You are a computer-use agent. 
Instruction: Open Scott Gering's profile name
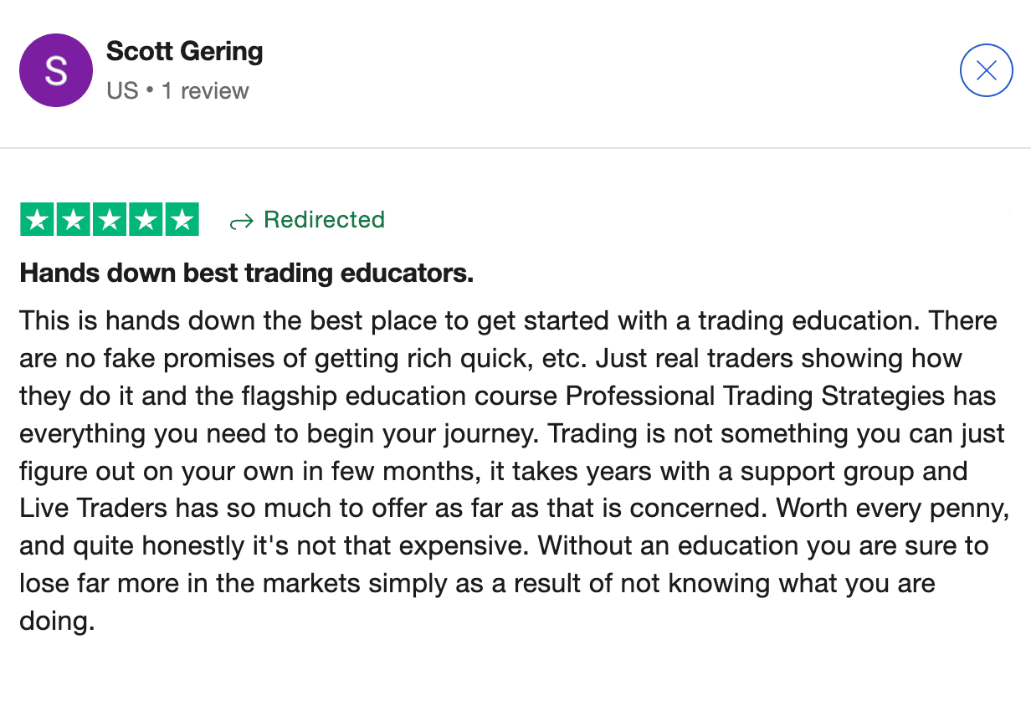coord(185,52)
